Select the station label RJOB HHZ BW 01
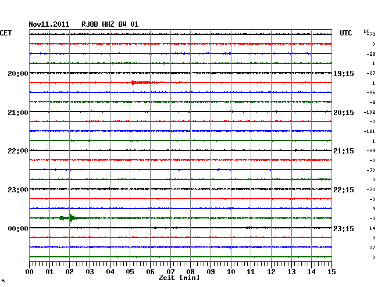378x287 pixels. 110,24
